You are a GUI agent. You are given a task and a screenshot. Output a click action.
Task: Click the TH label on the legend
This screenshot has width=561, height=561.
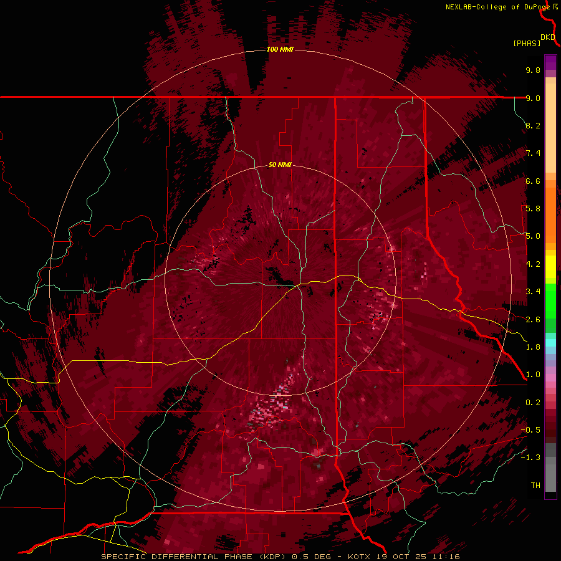535,486
